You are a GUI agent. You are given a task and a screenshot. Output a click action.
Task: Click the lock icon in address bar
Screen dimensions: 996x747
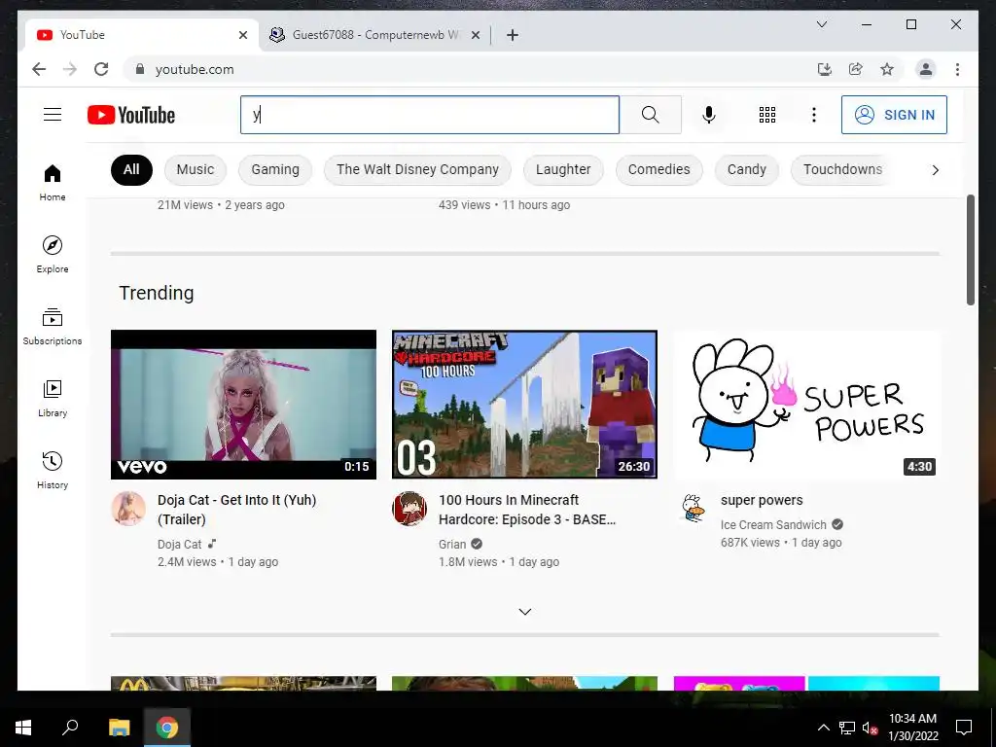[x=140, y=69]
